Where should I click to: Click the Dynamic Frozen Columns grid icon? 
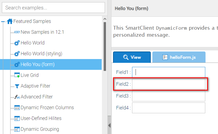click(17, 108)
